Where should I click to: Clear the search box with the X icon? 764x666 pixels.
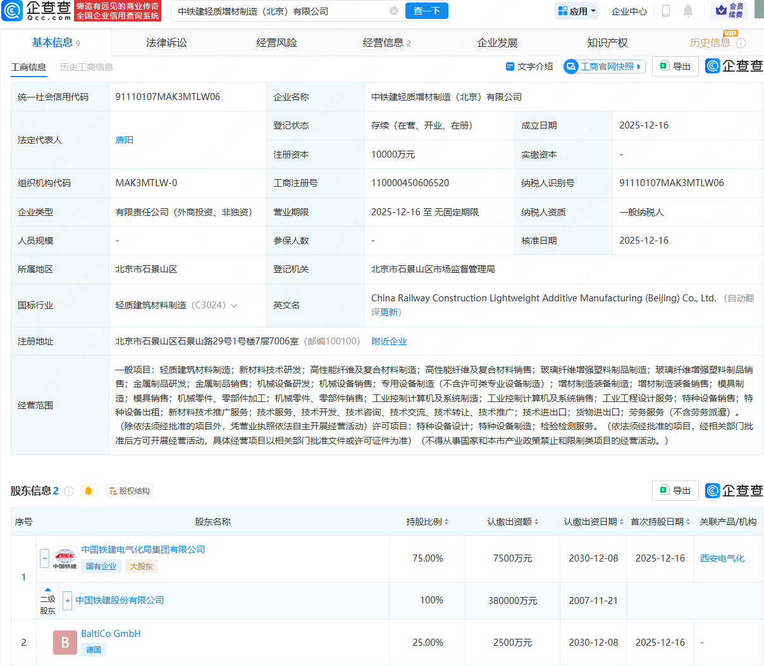[394, 11]
